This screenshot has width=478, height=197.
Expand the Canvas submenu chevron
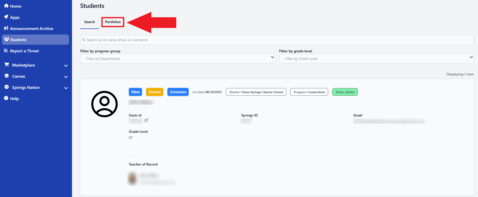pos(66,77)
